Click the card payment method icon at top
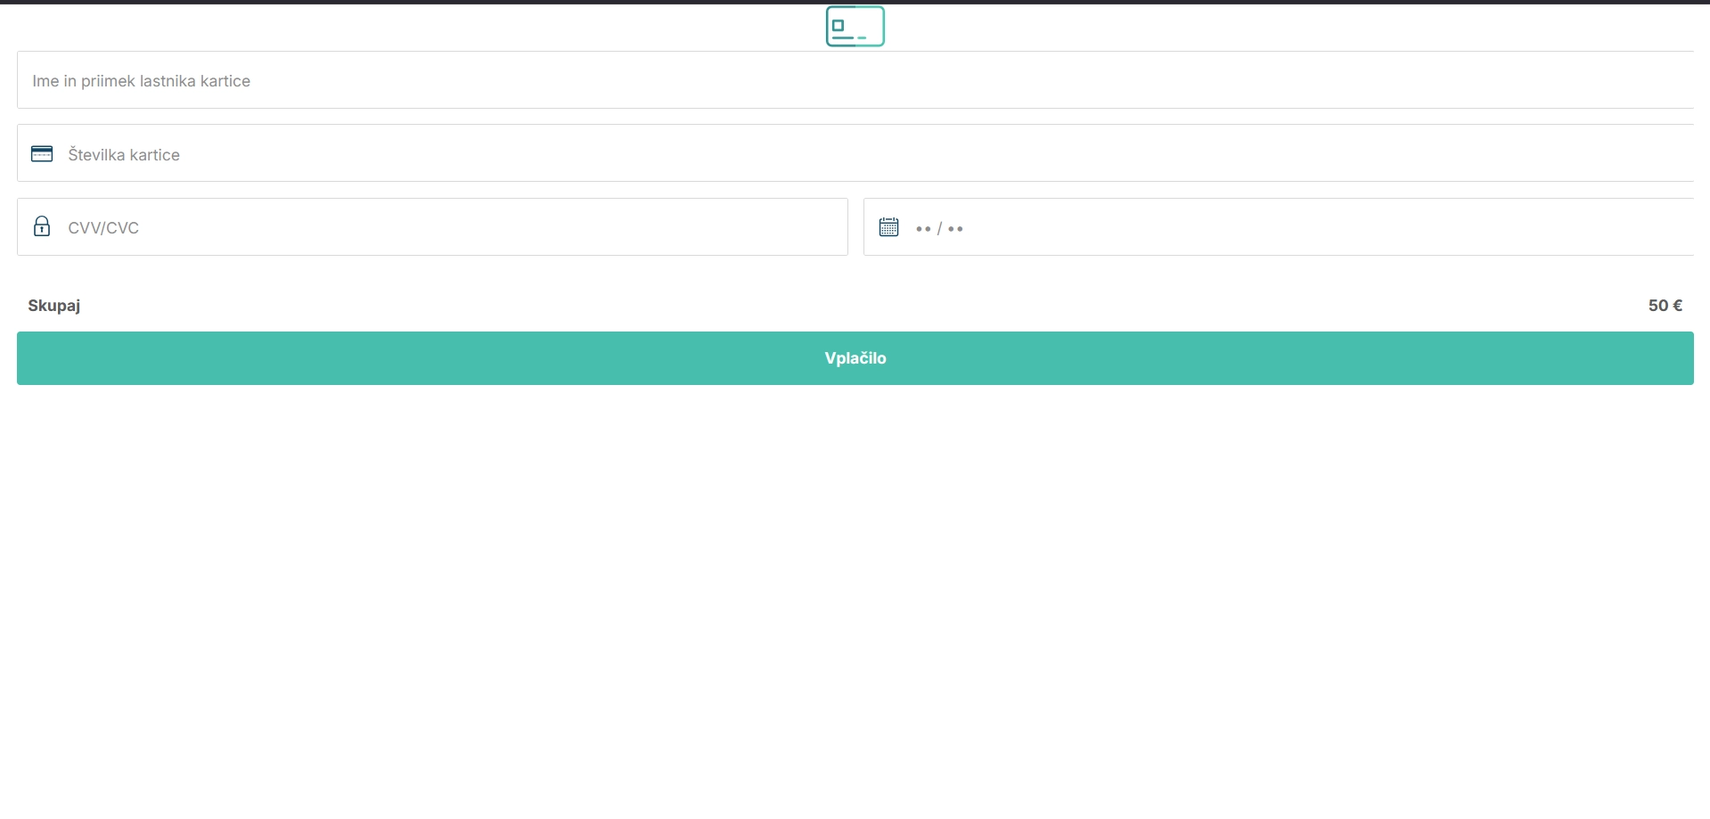This screenshot has height=819, width=1710. [x=855, y=27]
